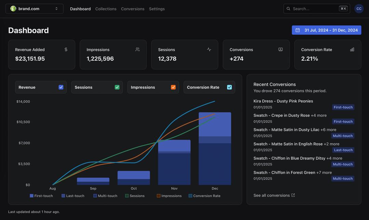Toggle the Conversion Rate checkbox
Screen dimensions: 369x220
(x=229, y=87)
